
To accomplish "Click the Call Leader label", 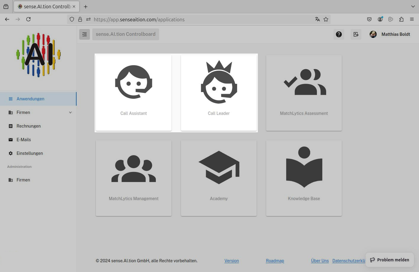I will click(x=219, y=113).
